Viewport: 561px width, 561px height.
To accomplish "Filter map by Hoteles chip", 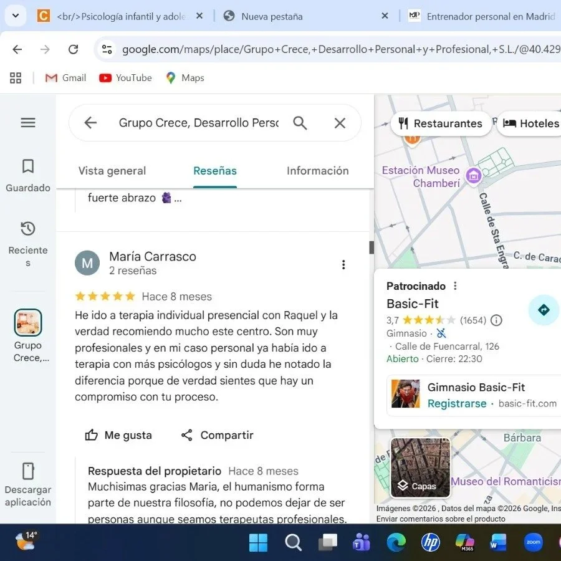I will [x=530, y=123].
